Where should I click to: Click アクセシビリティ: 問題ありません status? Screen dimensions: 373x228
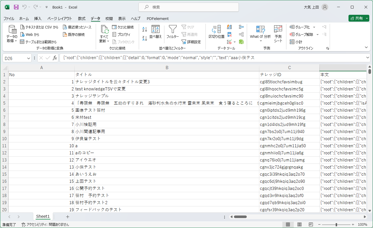click(46, 225)
